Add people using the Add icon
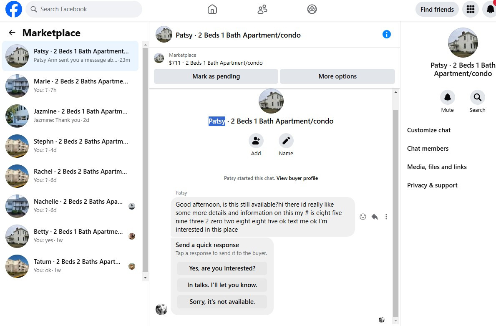This screenshot has height=326, width=496. tap(256, 141)
